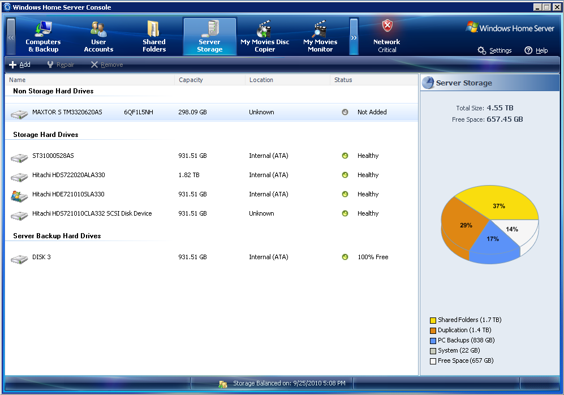Click the Not Added status text
Screen dimensions: 564x395
click(x=372, y=112)
